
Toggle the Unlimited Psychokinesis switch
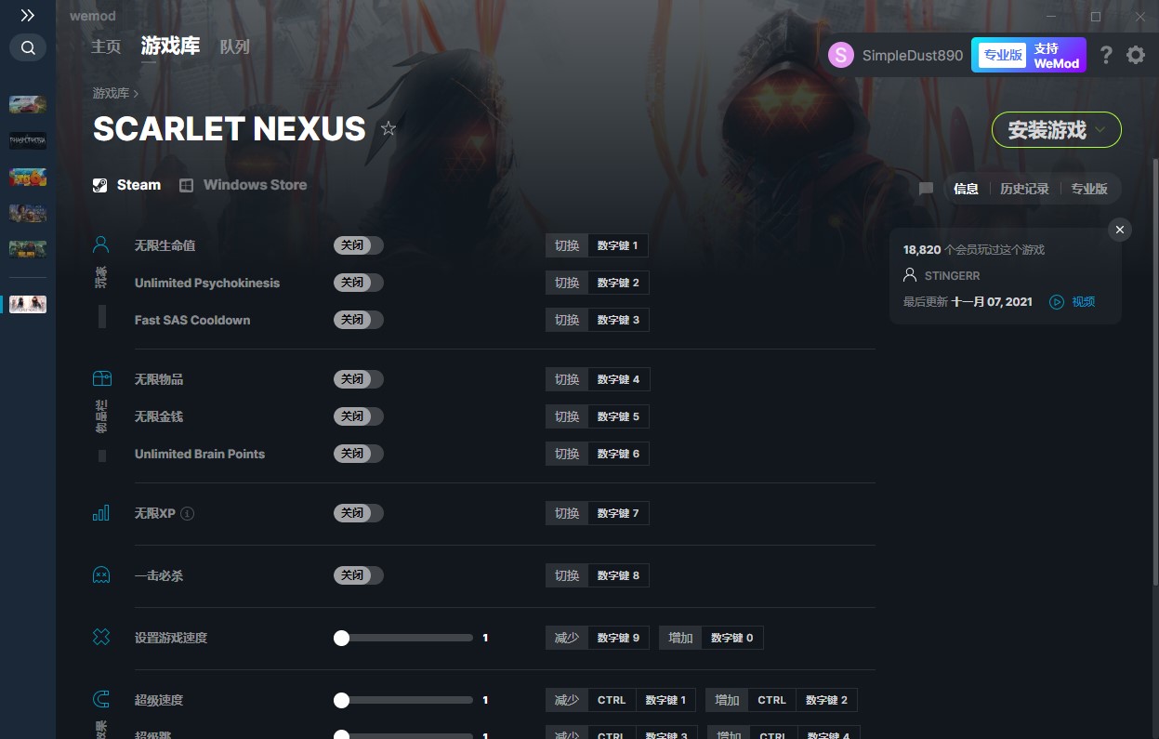(359, 283)
